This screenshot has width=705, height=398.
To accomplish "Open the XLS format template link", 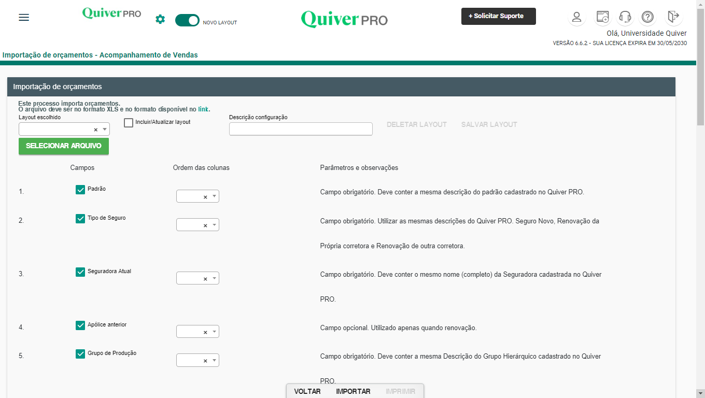I will tap(203, 109).
